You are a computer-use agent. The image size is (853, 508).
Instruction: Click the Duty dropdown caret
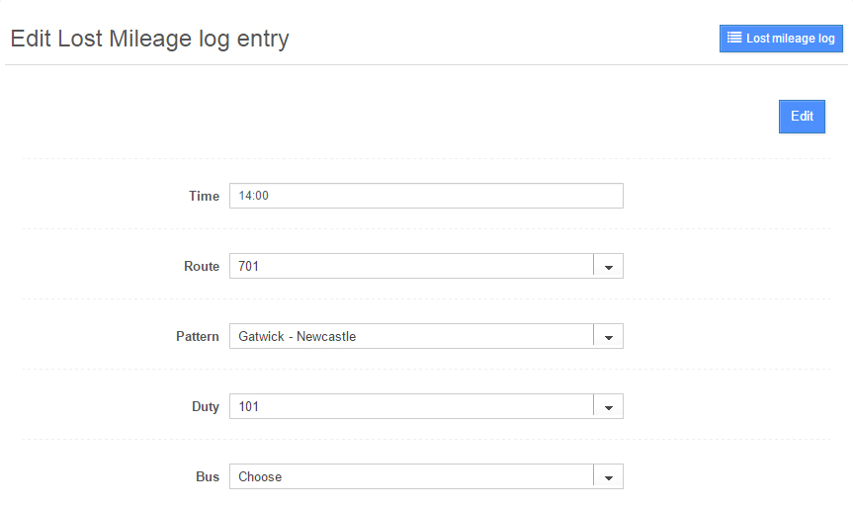[x=608, y=407]
